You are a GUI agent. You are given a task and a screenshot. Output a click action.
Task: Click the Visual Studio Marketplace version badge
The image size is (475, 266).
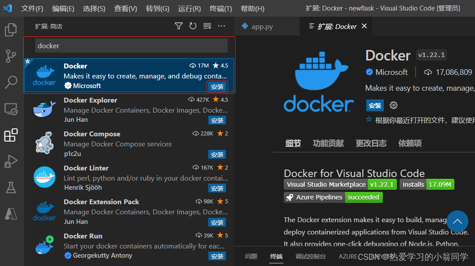pyautogui.click(x=340, y=184)
